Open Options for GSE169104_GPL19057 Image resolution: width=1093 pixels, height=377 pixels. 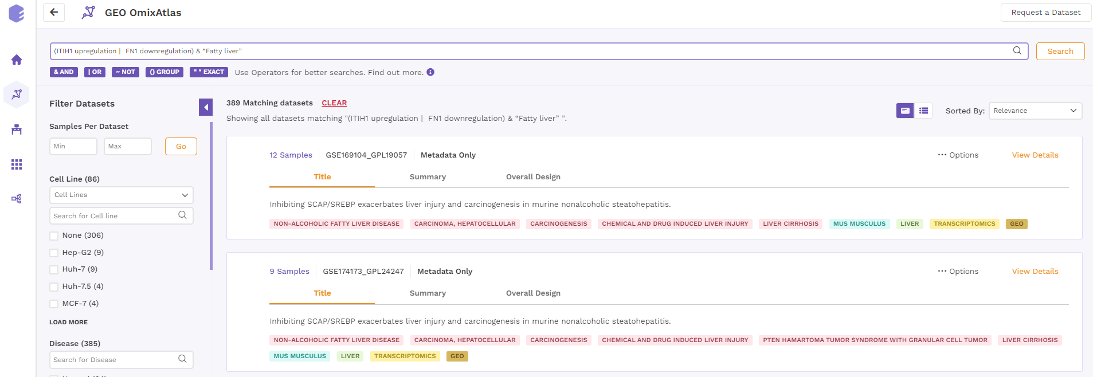click(958, 155)
